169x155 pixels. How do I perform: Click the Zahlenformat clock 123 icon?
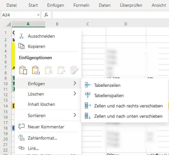(x=21, y=138)
